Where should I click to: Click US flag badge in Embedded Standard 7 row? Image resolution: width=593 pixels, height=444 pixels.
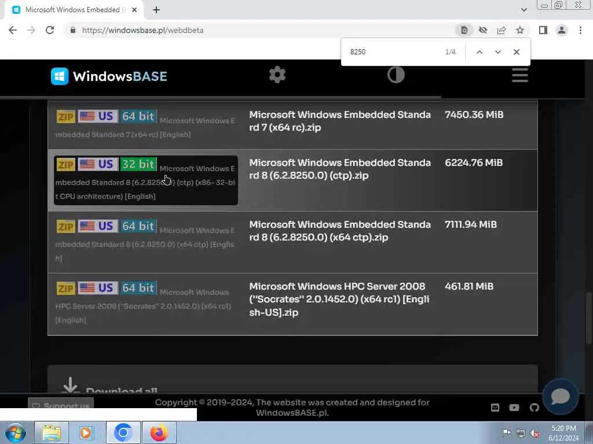click(x=98, y=116)
